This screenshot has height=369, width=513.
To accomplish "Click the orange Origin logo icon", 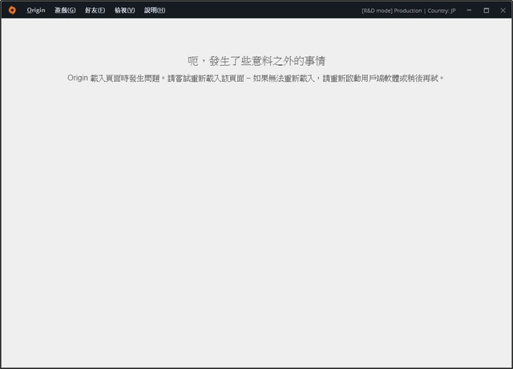I will click(x=12, y=10).
